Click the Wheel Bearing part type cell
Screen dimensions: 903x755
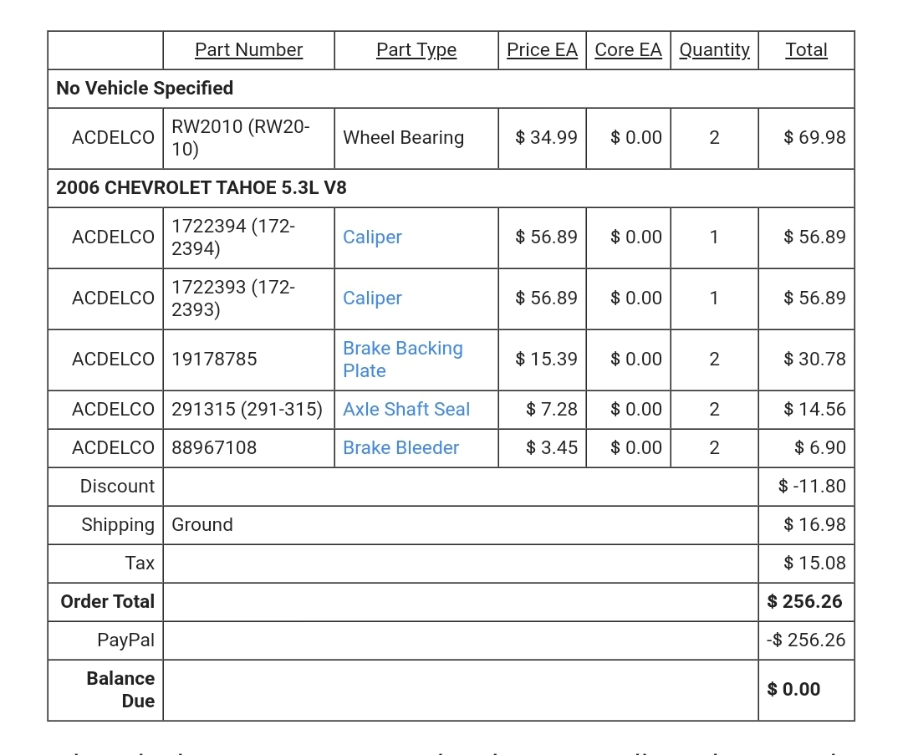416,138
